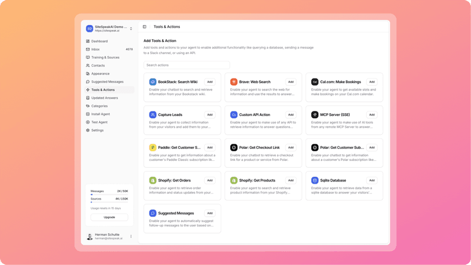Click the MCP Server (SSE) icon
This screenshot has height=265, width=471.
point(315,115)
